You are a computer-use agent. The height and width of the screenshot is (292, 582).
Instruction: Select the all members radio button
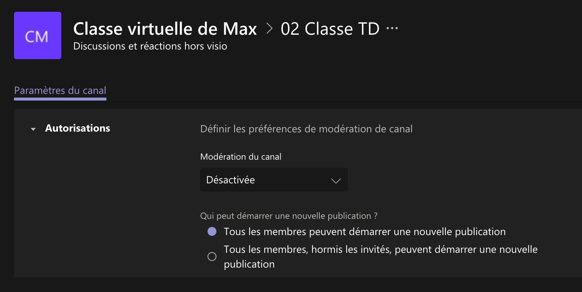click(212, 232)
